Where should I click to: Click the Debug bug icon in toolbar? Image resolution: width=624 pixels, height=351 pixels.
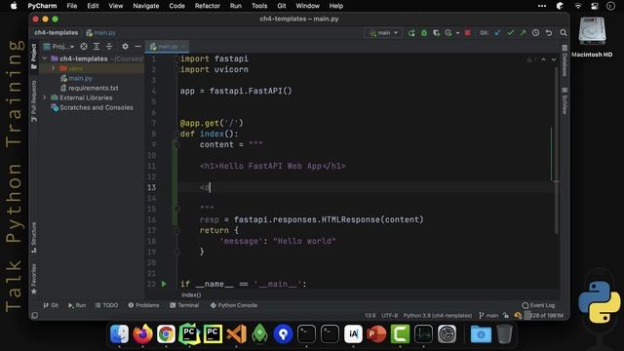pyautogui.click(x=424, y=33)
